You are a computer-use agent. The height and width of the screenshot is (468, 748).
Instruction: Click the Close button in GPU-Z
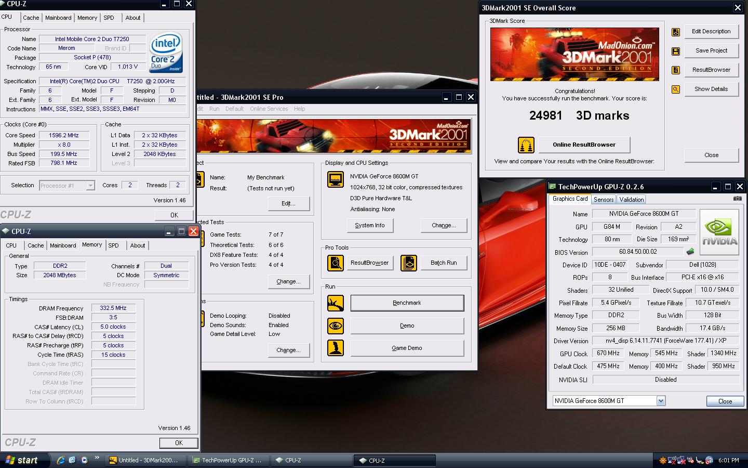(725, 401)
